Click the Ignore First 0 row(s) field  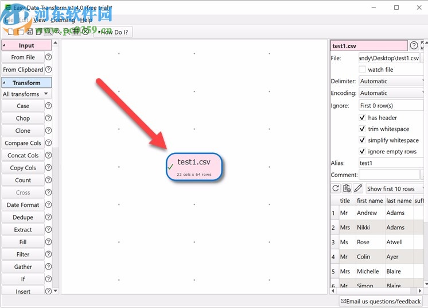point(391,106)
